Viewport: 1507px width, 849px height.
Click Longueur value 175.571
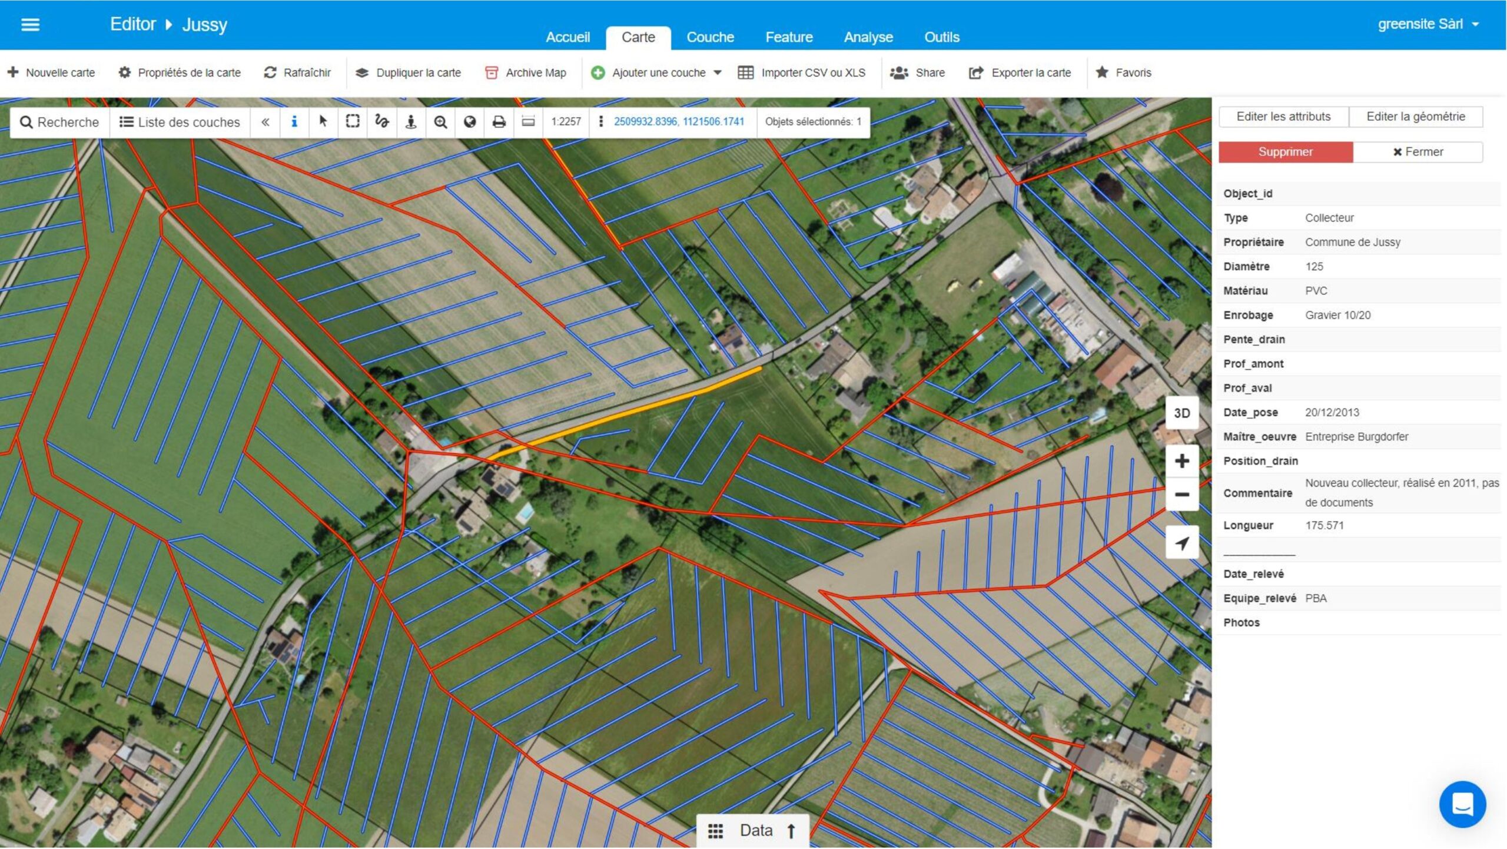pos(1324,525)
